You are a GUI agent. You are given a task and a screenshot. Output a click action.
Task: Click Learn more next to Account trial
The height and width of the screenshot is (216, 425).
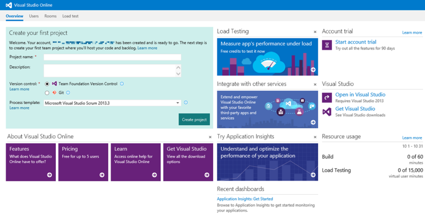click(412, 32)
